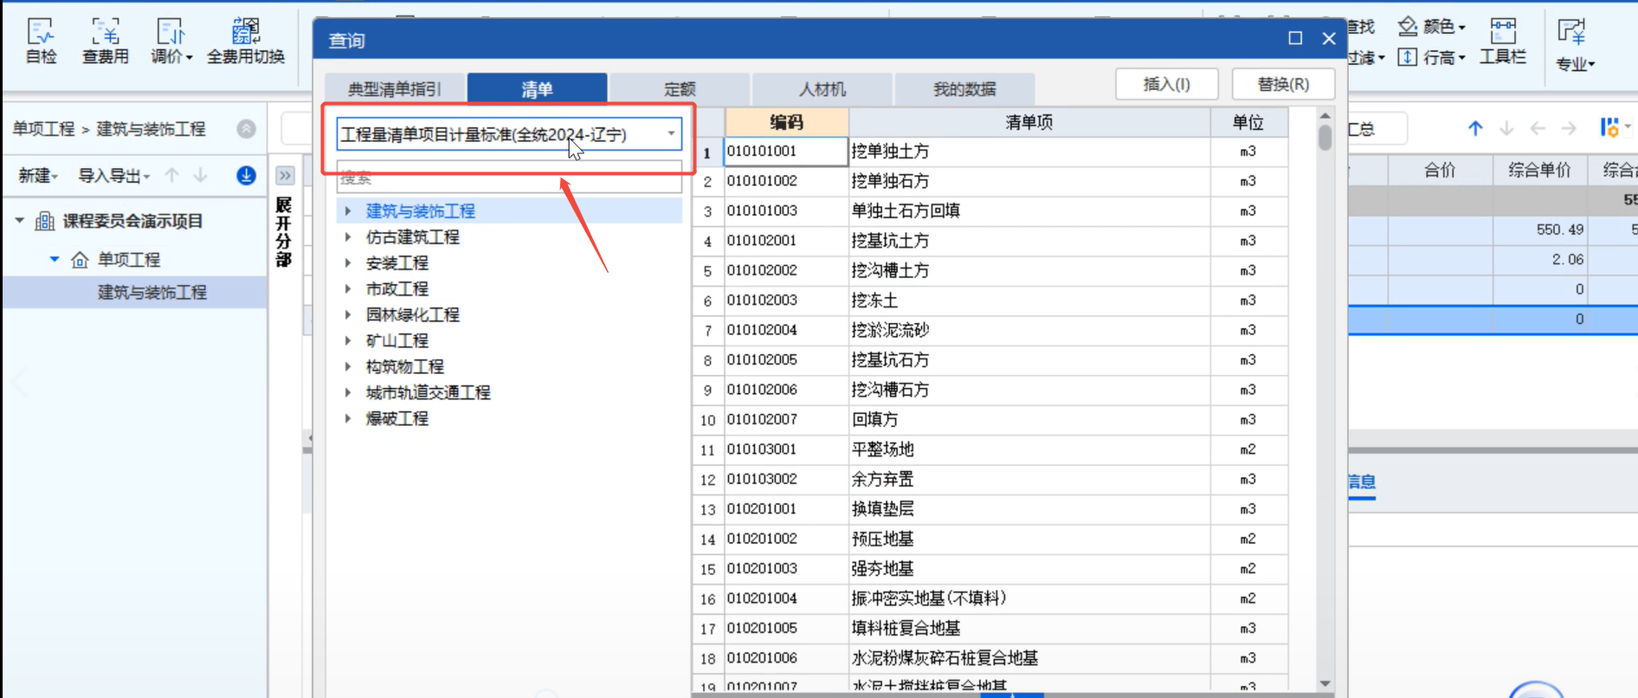Switch to the 我的数据 tab
Screen dimensions: 1638x698
(964, 88)
